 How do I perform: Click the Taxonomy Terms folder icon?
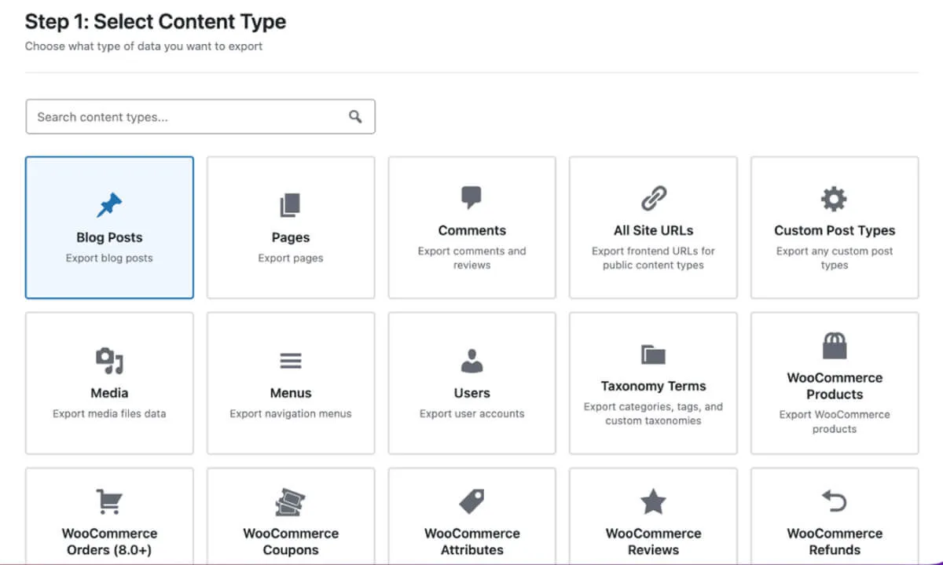(x=653, y=354)
